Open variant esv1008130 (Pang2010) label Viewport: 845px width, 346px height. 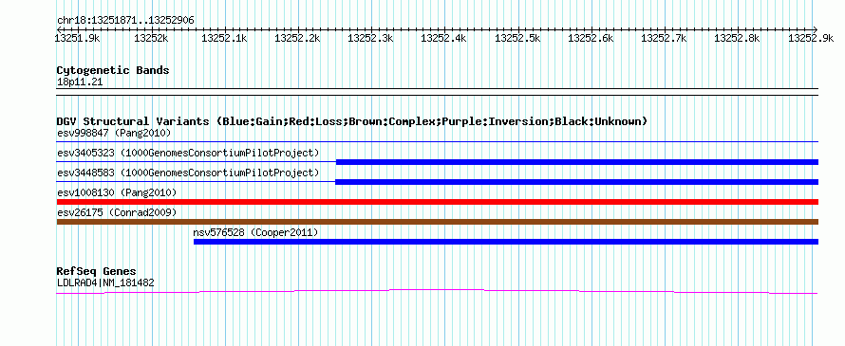(x=117, y=192)
